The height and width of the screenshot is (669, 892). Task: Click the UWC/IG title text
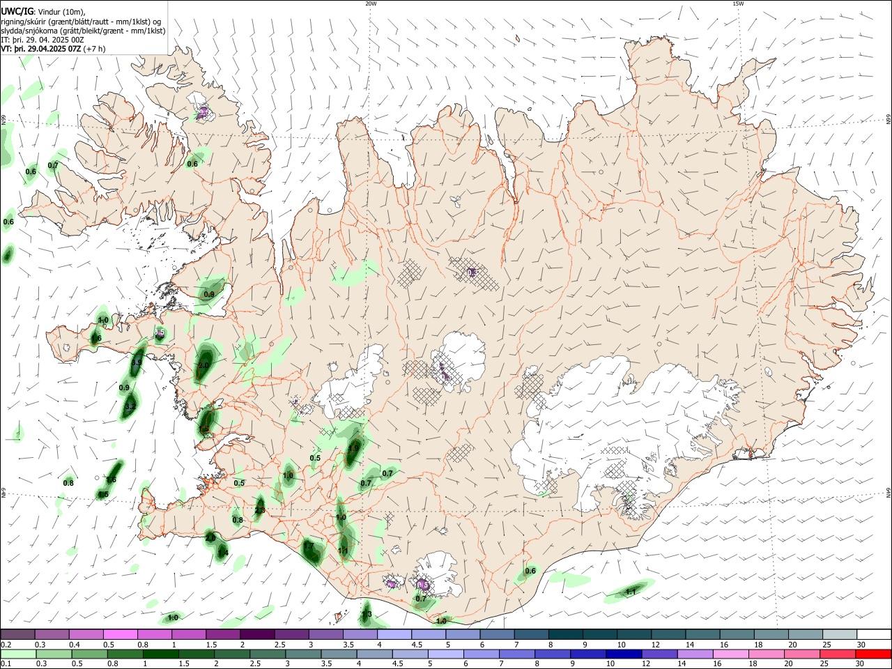pyautogui.click(x=17, y=10)
